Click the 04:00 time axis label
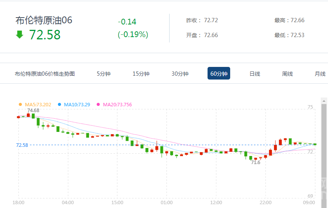The width and height of the screenshot is (328, 208). 68,203
